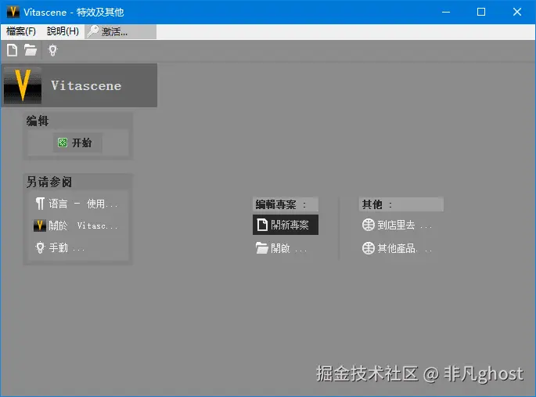Screen dimensions: 536x397
Task: Click 開啟... to open a project
Action: (281, 248)
